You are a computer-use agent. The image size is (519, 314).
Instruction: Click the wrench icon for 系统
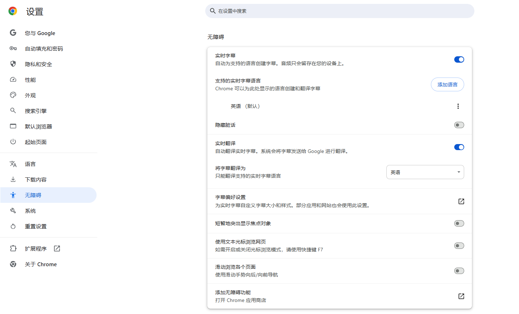click(x=13, y=211)
